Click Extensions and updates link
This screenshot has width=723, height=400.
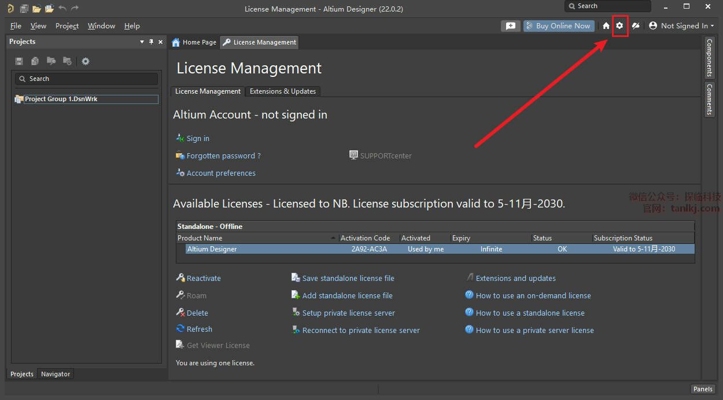tap(516, 278)
